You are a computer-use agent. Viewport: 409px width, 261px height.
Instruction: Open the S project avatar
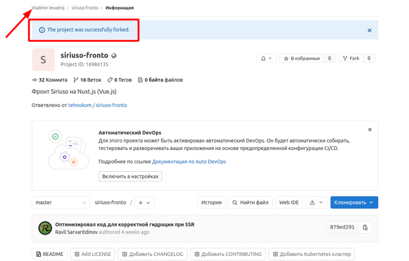[44, 60]
